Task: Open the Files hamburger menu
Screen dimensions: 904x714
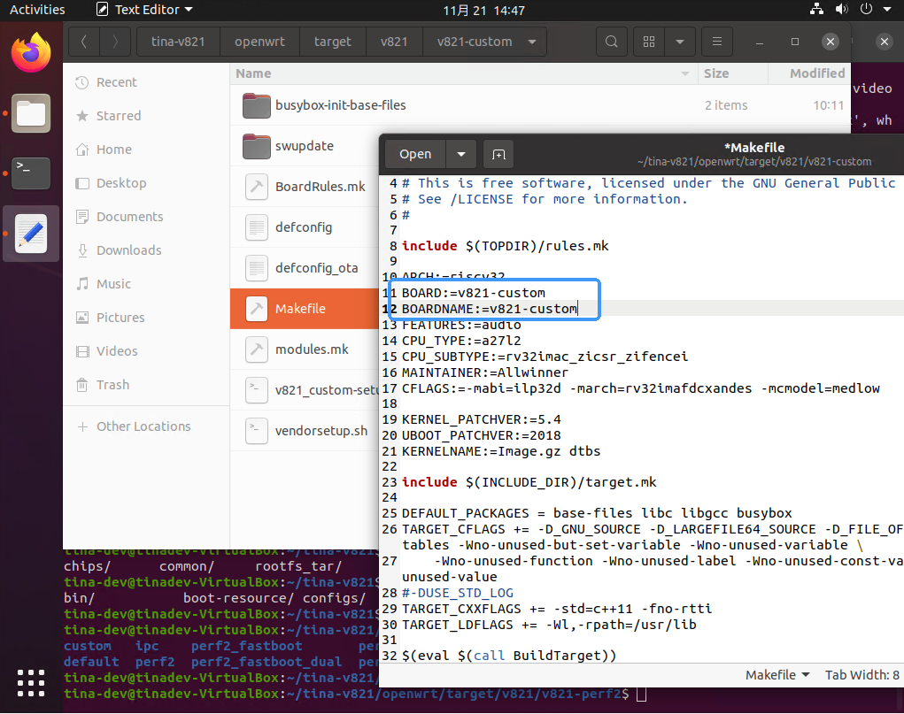Action: pyautogui.click(x=716, y=42)
